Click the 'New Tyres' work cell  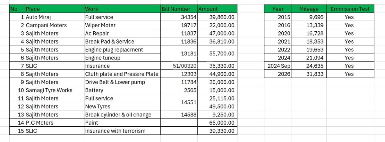122,106
